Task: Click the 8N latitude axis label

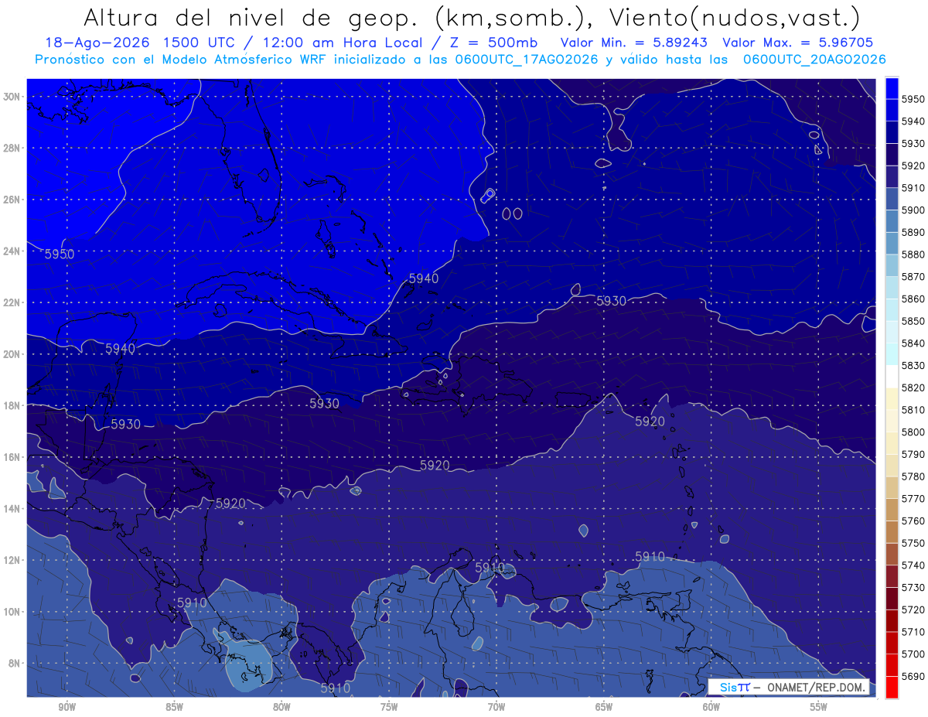Action: coord(15,663)
